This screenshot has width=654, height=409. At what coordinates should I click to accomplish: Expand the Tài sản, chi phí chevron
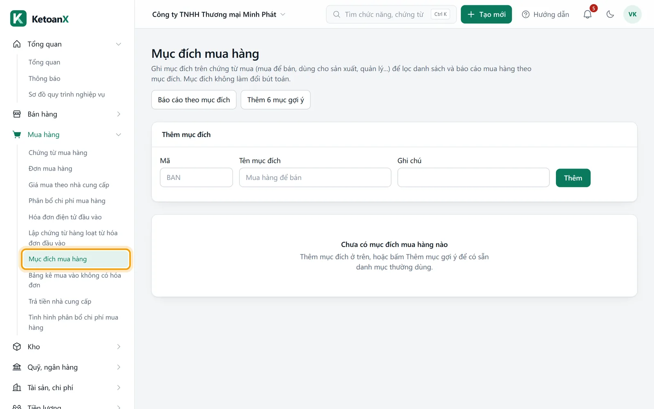pos(119,388)
